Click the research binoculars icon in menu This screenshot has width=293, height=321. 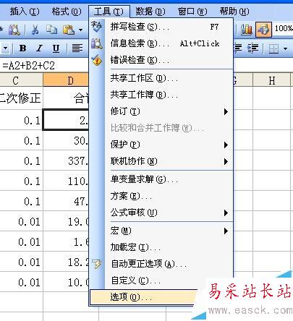pos(97,43)
